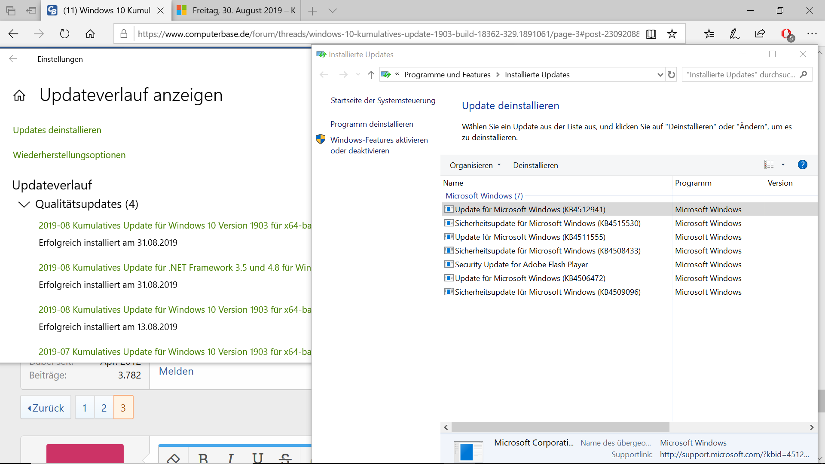The height and width of the screenshot is (464, 825).
Task: Collapse Qualitätsupdates (4) section
Action: [24, 205]
